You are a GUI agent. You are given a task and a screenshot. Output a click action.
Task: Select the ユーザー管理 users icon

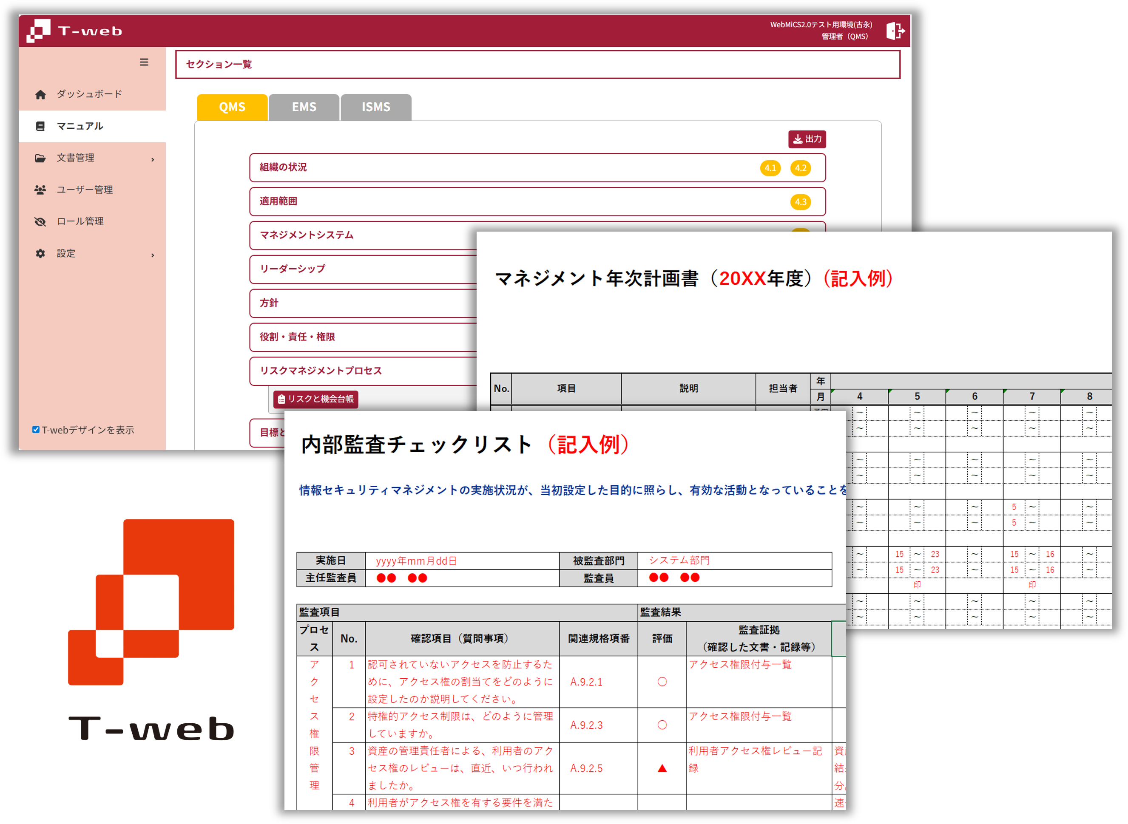(x=40, y=190)
